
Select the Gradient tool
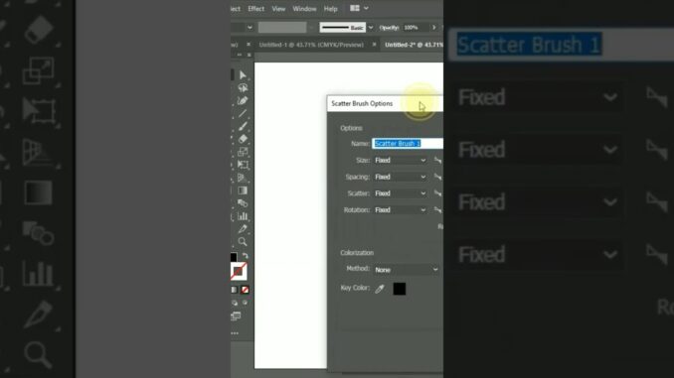click(243, 190)
